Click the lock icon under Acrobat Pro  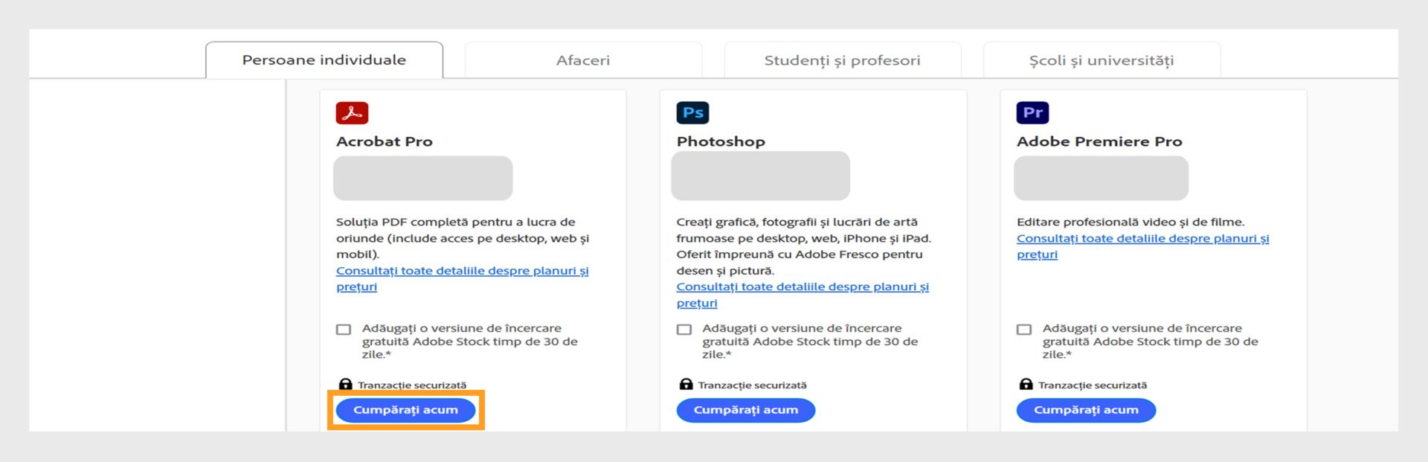tap(345, 385)
